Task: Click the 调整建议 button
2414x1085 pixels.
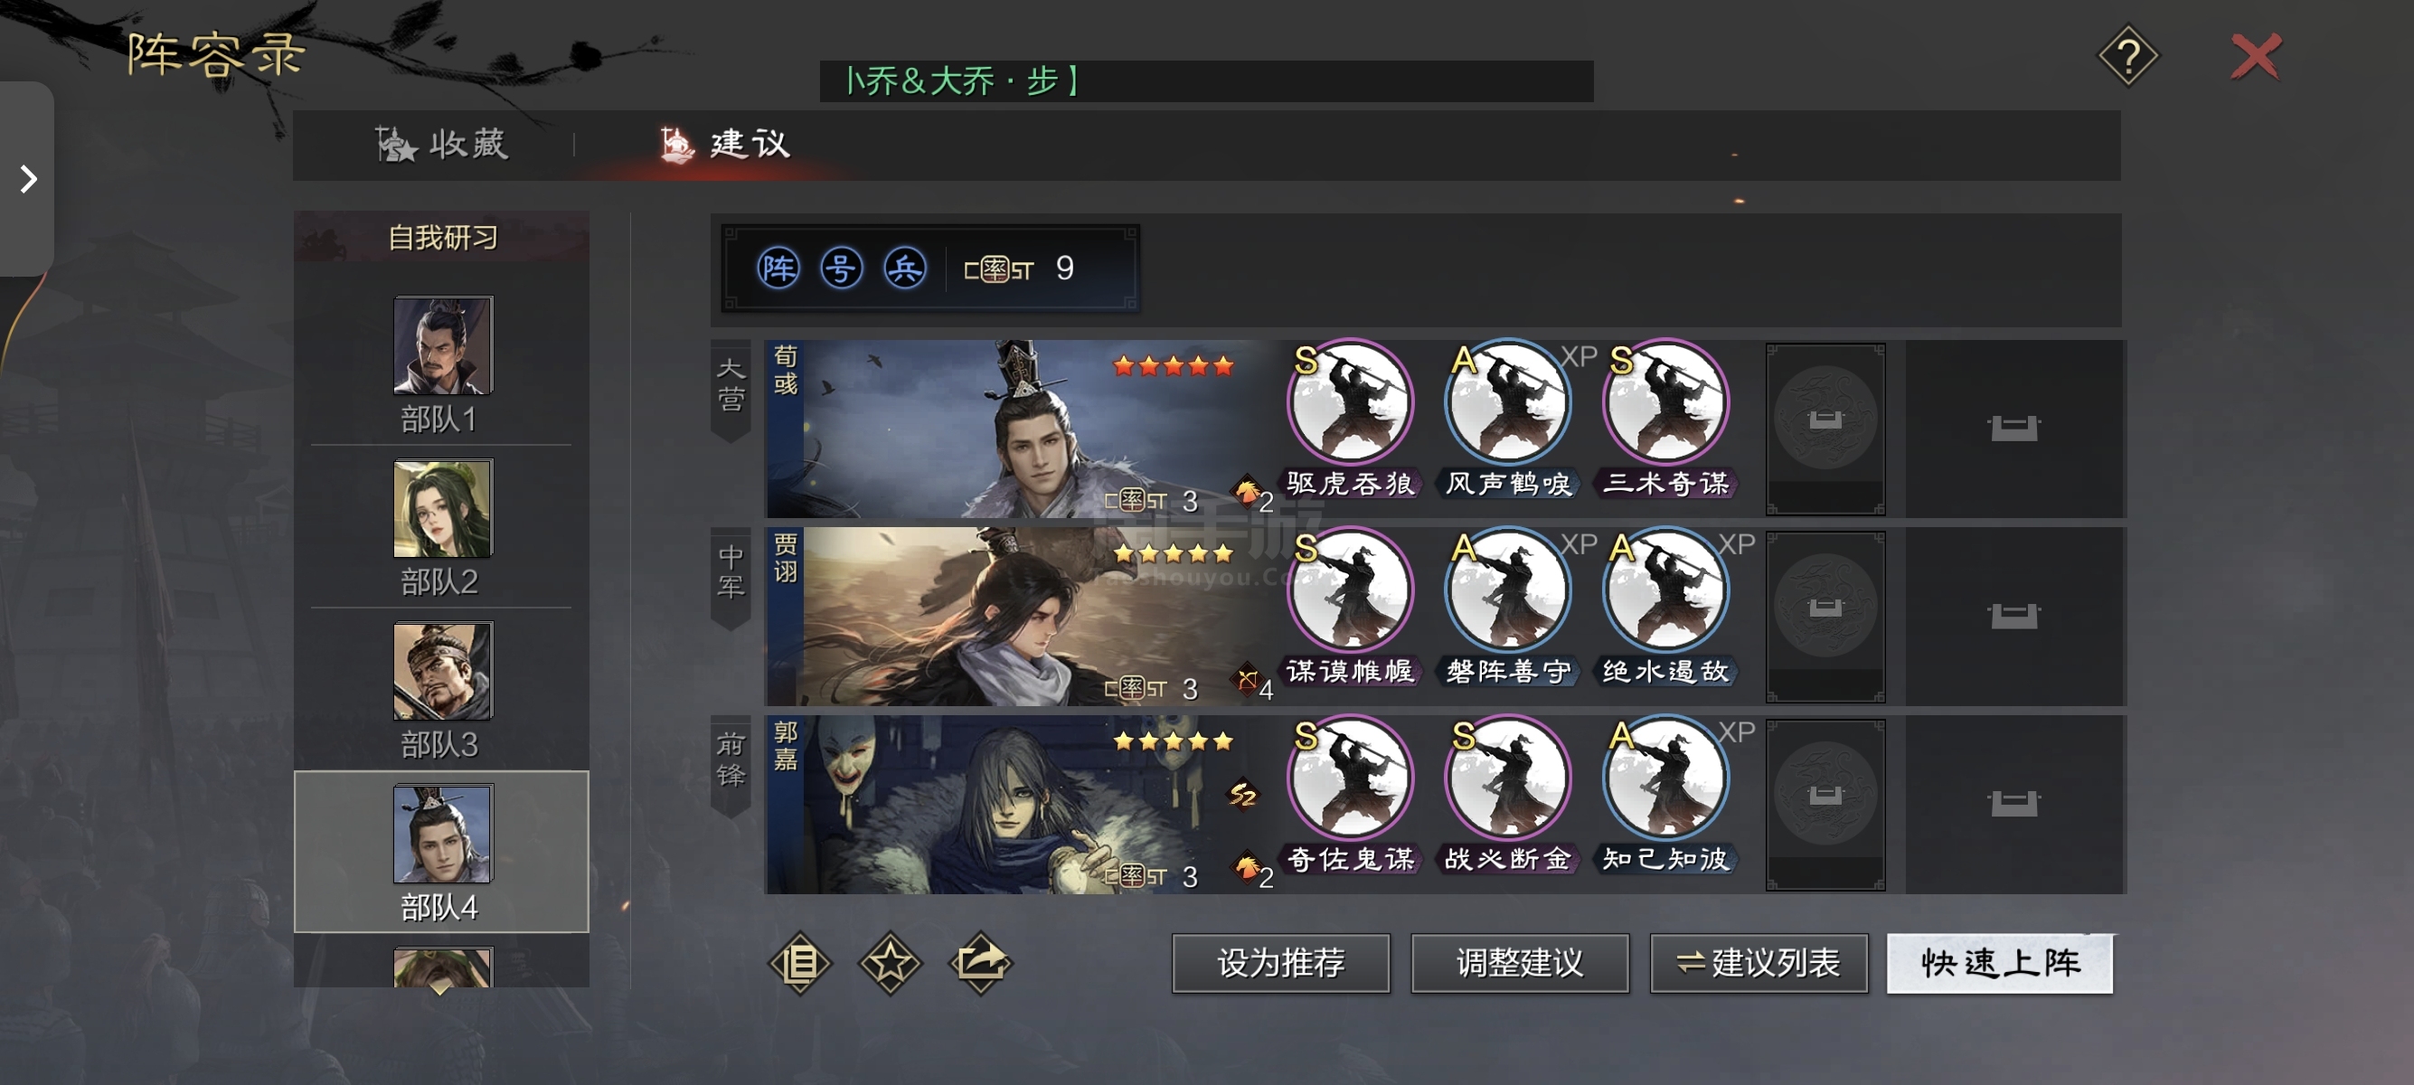Action: 1519,962
